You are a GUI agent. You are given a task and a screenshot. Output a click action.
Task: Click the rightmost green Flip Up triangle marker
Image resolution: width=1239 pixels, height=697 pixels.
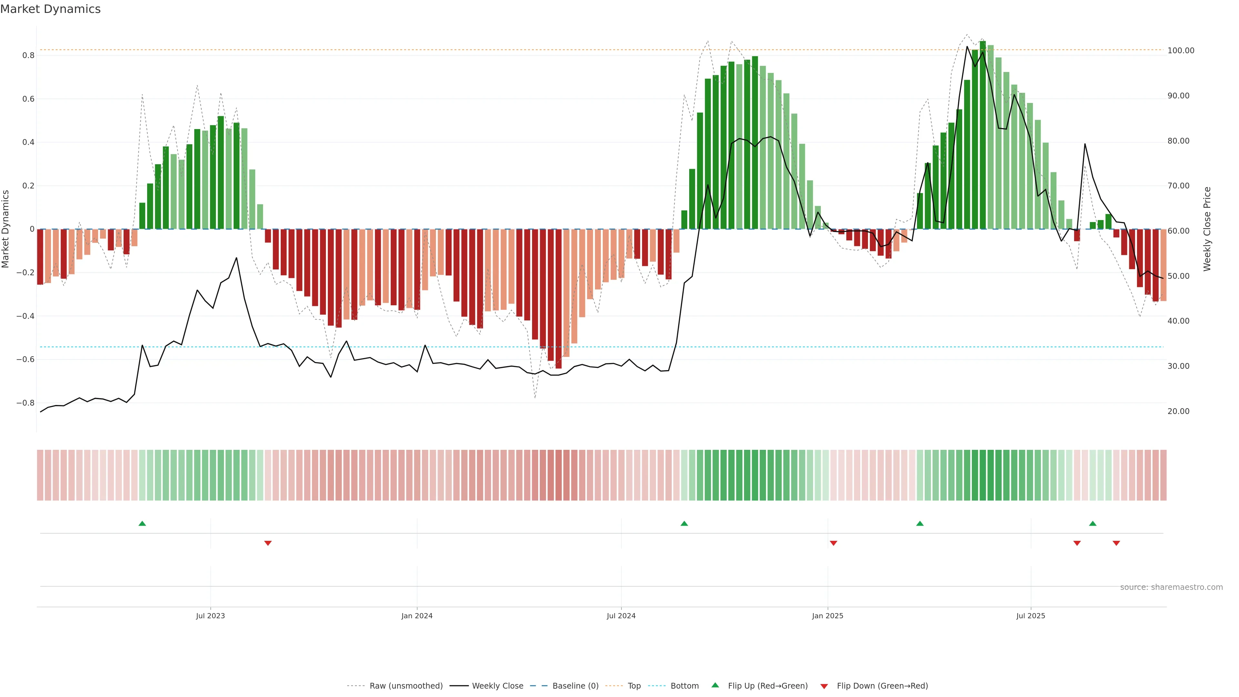pos(1092,523)
